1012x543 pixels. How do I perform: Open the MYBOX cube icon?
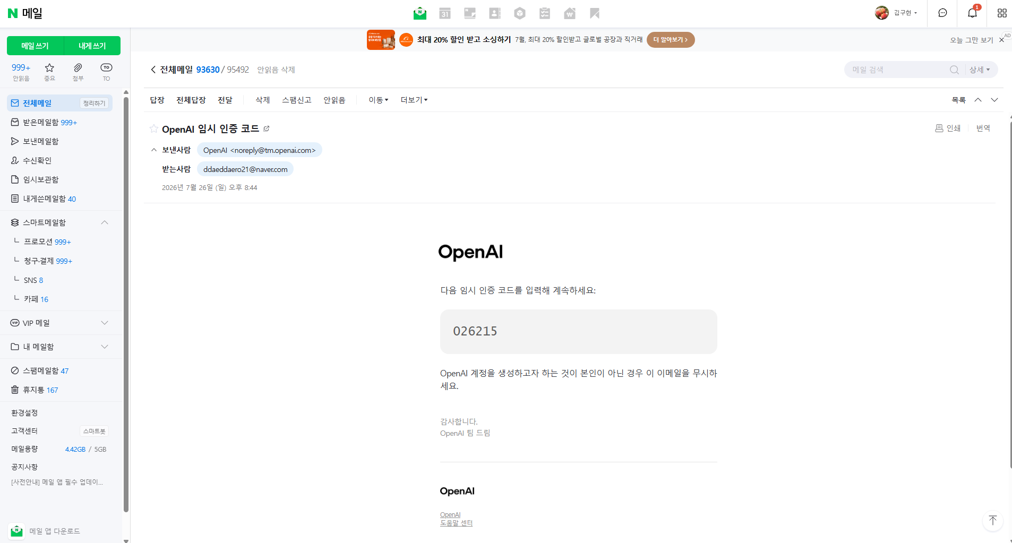520,13
